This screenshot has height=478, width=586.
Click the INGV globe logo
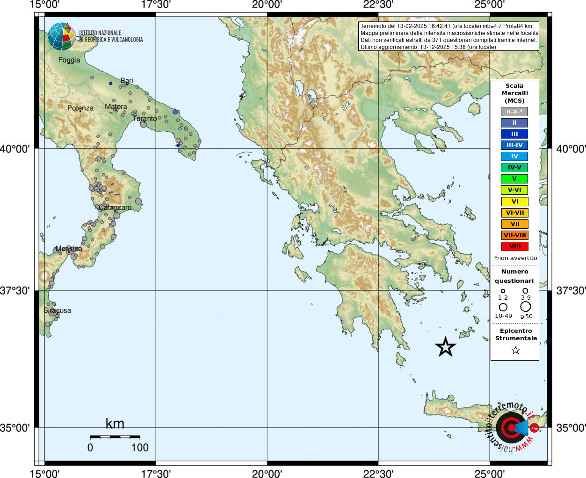[x=61, y=36]
